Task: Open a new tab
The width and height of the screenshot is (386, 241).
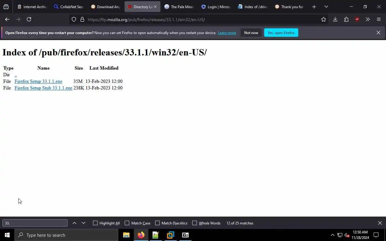Action: [x=314, y=7]
